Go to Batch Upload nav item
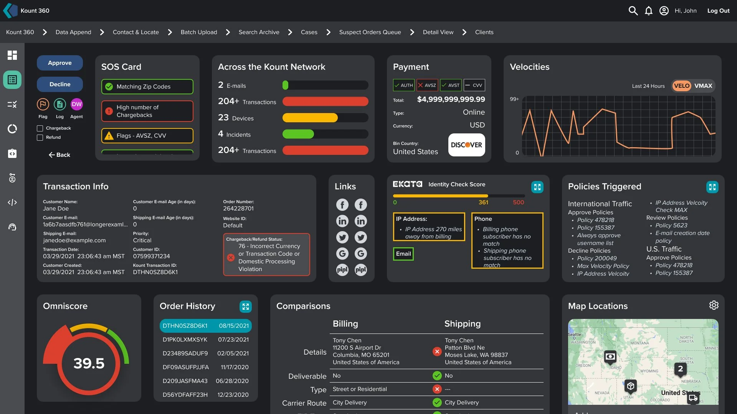 point(199,32)
